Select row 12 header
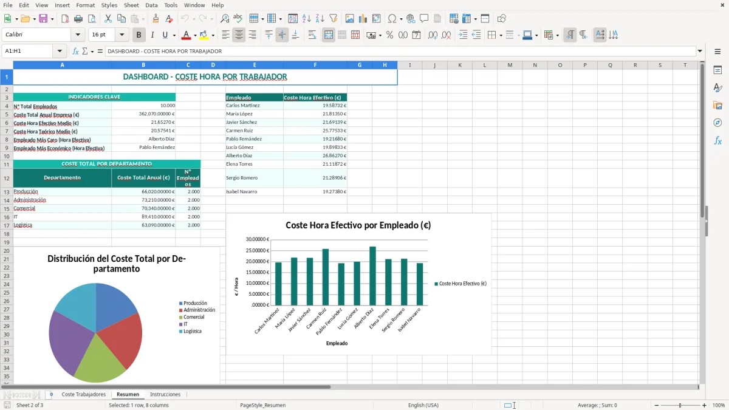Viewport: 729px width, 410px height. tap(6, 178)
